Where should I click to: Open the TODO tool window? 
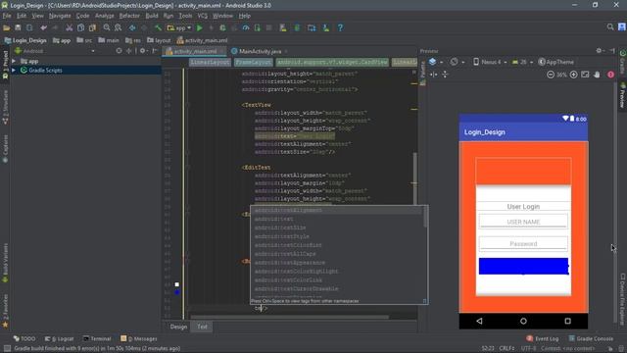tap(24, 338)
